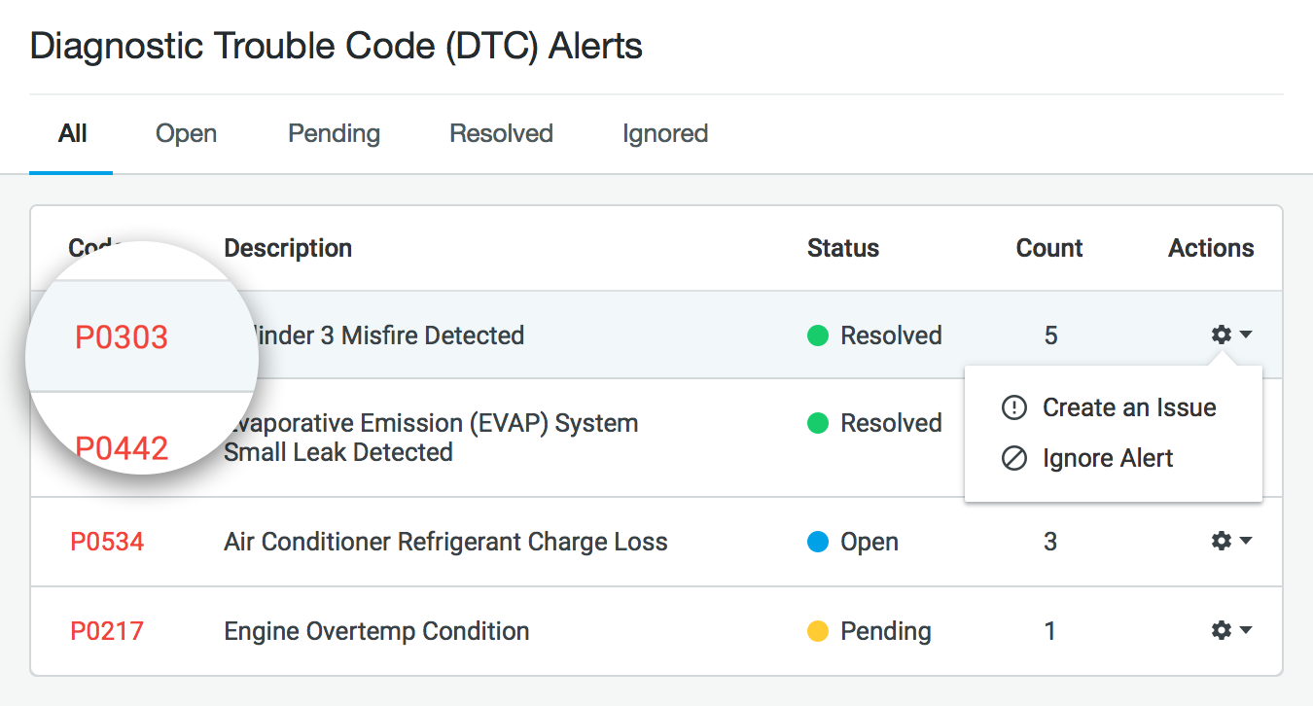The width and height of the screenshot is (1313, 706).
Task: Expand actions dropdown arrow for Engine Overtemp alert
Action: coord(1246,630)
